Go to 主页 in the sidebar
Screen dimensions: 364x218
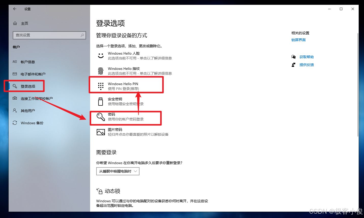(x=24, y=23)
